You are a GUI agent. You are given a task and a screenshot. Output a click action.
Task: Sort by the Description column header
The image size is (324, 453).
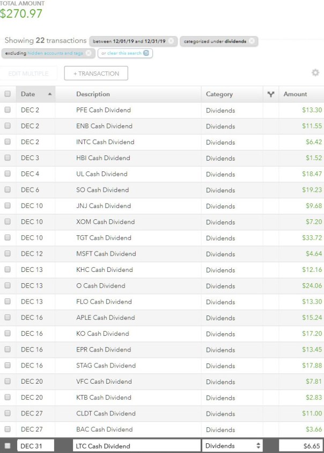[93, 94]
